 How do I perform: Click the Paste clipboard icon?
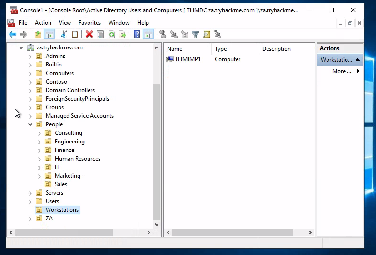75,35
